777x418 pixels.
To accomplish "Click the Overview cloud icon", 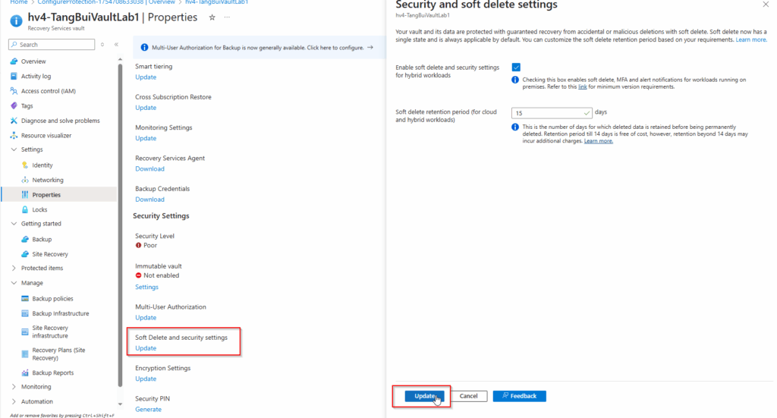I will [14, 61].
